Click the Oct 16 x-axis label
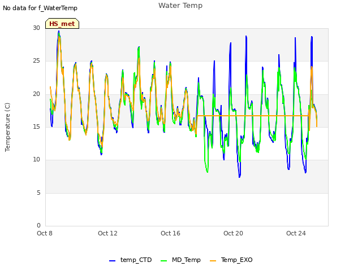 click(x=170, y=233)
